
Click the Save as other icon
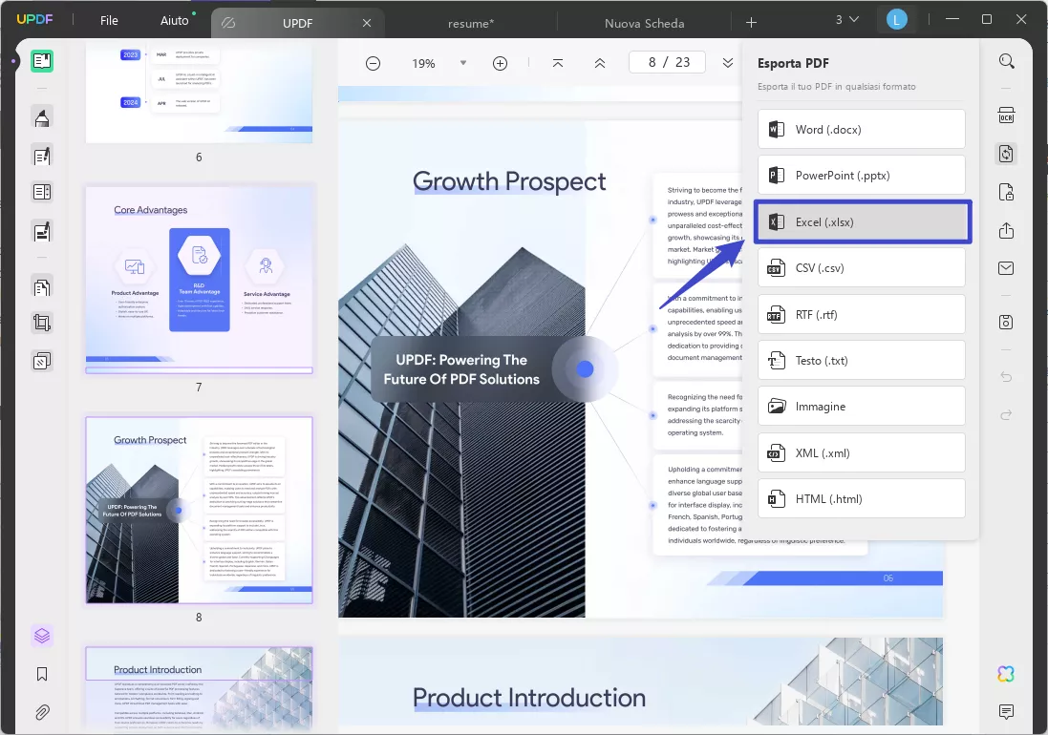1007,323
